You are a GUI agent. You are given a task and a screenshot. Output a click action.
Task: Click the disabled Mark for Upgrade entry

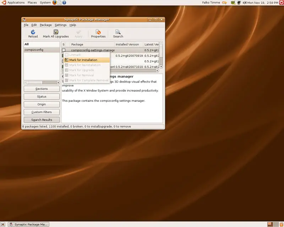click(87, 70)
